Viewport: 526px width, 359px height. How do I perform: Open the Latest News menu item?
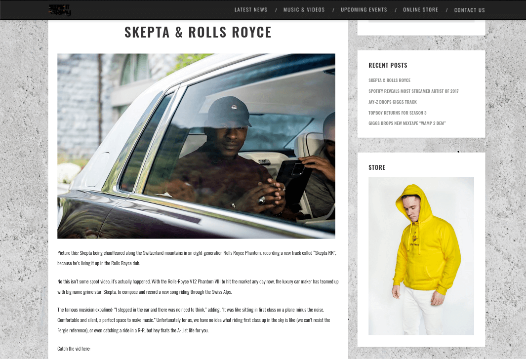pos(251,10)
